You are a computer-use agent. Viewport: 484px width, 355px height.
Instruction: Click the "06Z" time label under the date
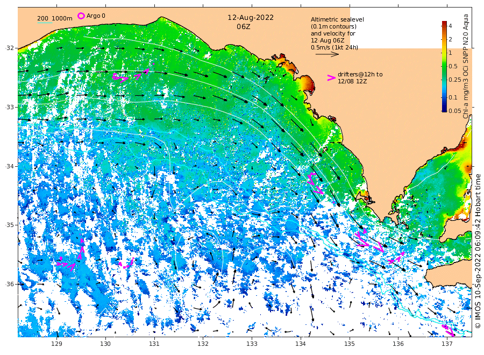pyautogui.click(x=244, y=27)
